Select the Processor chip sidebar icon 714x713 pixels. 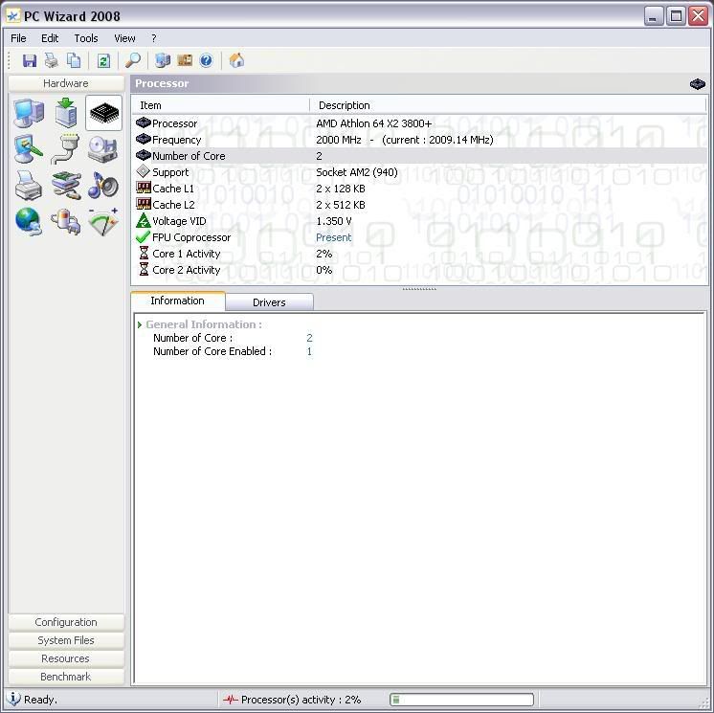pos(103,113)
